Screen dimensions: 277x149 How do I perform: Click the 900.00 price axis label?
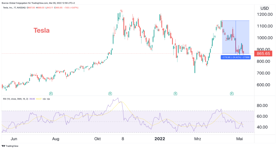[x=263, y=50]
